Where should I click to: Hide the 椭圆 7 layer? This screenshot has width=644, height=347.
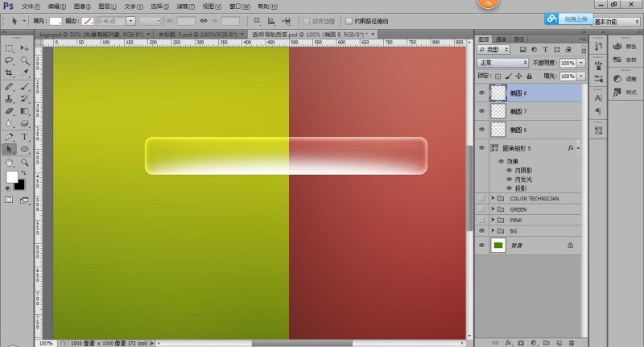pos(481,111)
